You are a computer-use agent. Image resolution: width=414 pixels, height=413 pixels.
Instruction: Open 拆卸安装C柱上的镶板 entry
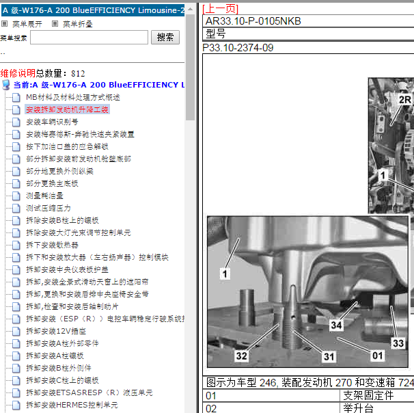62,380
